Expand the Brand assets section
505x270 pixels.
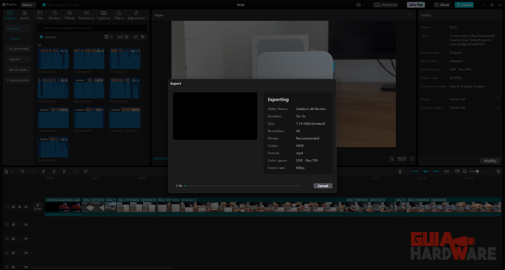pyautogui.click(x=18, y=80)
